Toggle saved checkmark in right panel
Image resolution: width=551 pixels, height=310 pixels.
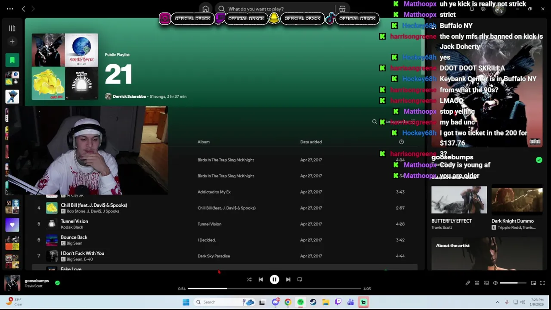539,160
